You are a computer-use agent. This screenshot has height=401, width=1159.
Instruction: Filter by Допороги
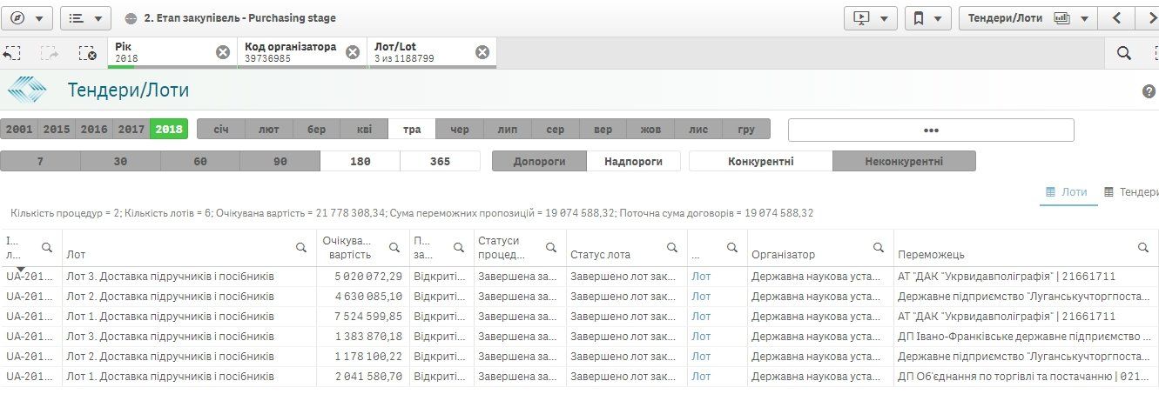click(x=539, y=161)
